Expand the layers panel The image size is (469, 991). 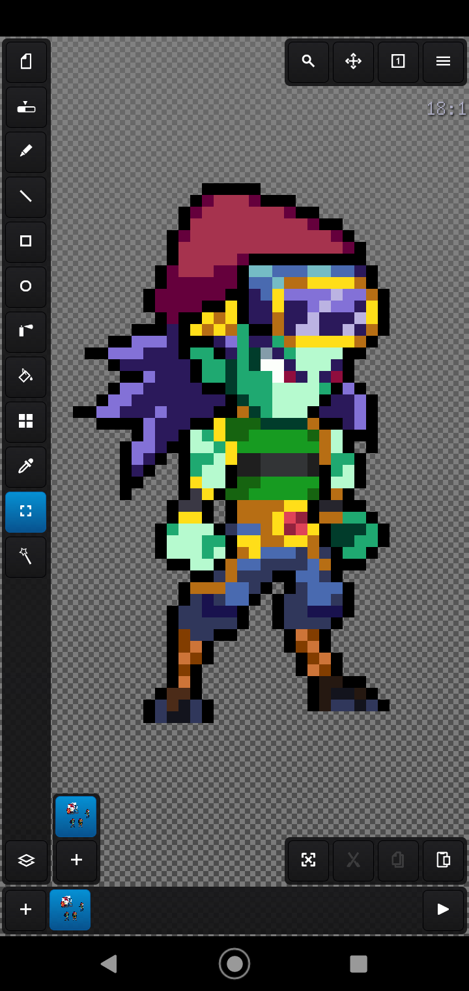pyautogui.click(x=26, y=861)
